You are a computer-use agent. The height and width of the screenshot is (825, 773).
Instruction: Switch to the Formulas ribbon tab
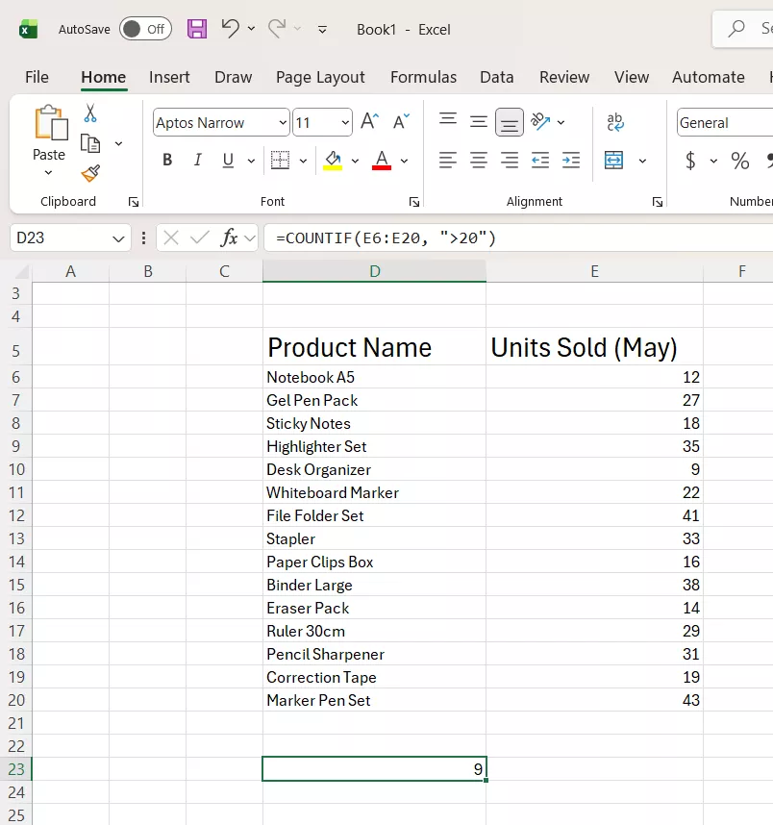(423, 77)
